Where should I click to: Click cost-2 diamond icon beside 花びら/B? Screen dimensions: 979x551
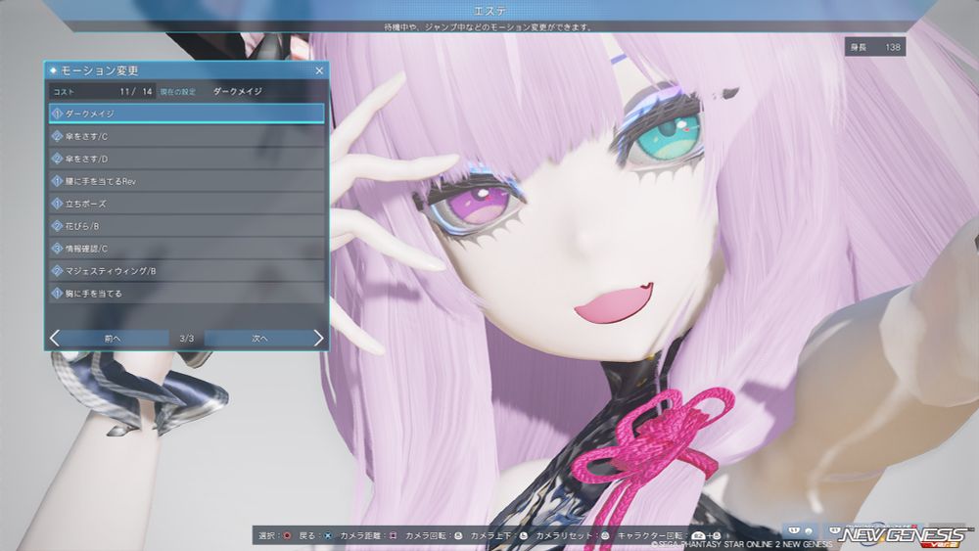[x=57, y=226]
